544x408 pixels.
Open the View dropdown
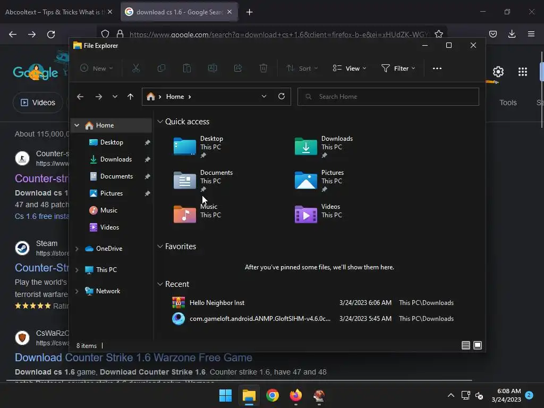tap(350, 69)
